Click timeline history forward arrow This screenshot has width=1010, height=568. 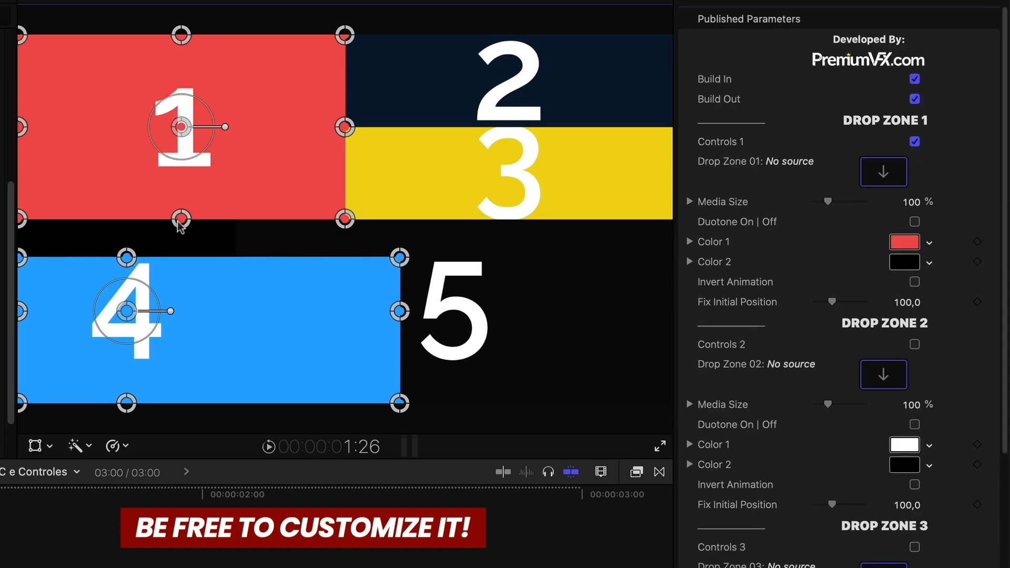click(186, 472)
